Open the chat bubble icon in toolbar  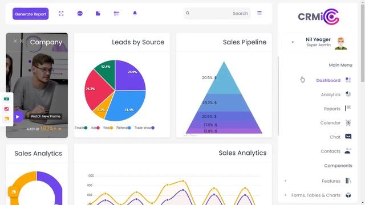click(80, 14)
